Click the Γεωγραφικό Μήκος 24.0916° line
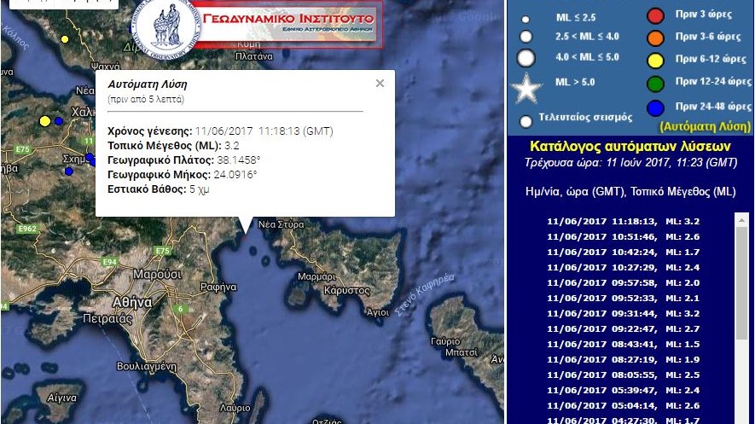The image size is (755, 424). 182,175
